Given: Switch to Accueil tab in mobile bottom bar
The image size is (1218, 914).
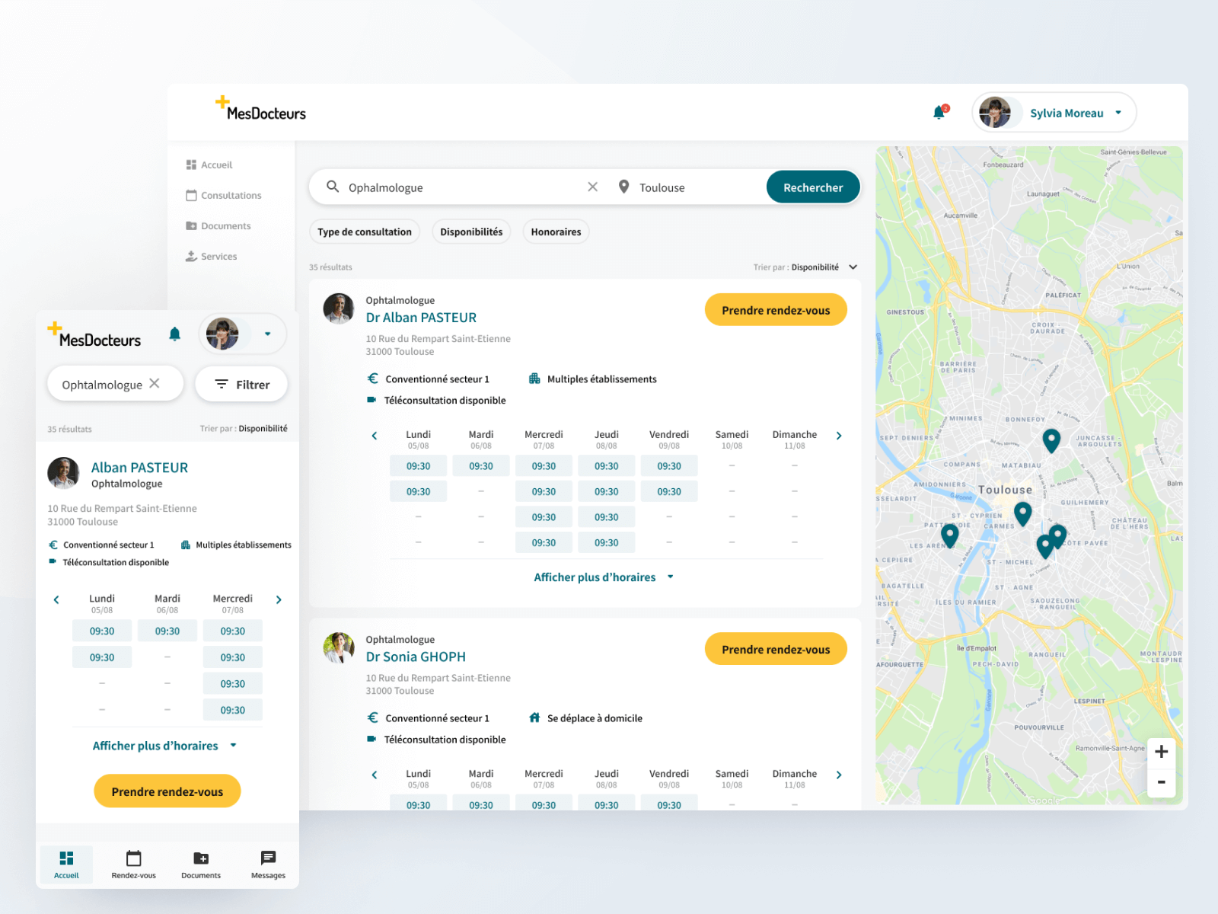Looking at the screenshot, I should (x=66, y=864).
